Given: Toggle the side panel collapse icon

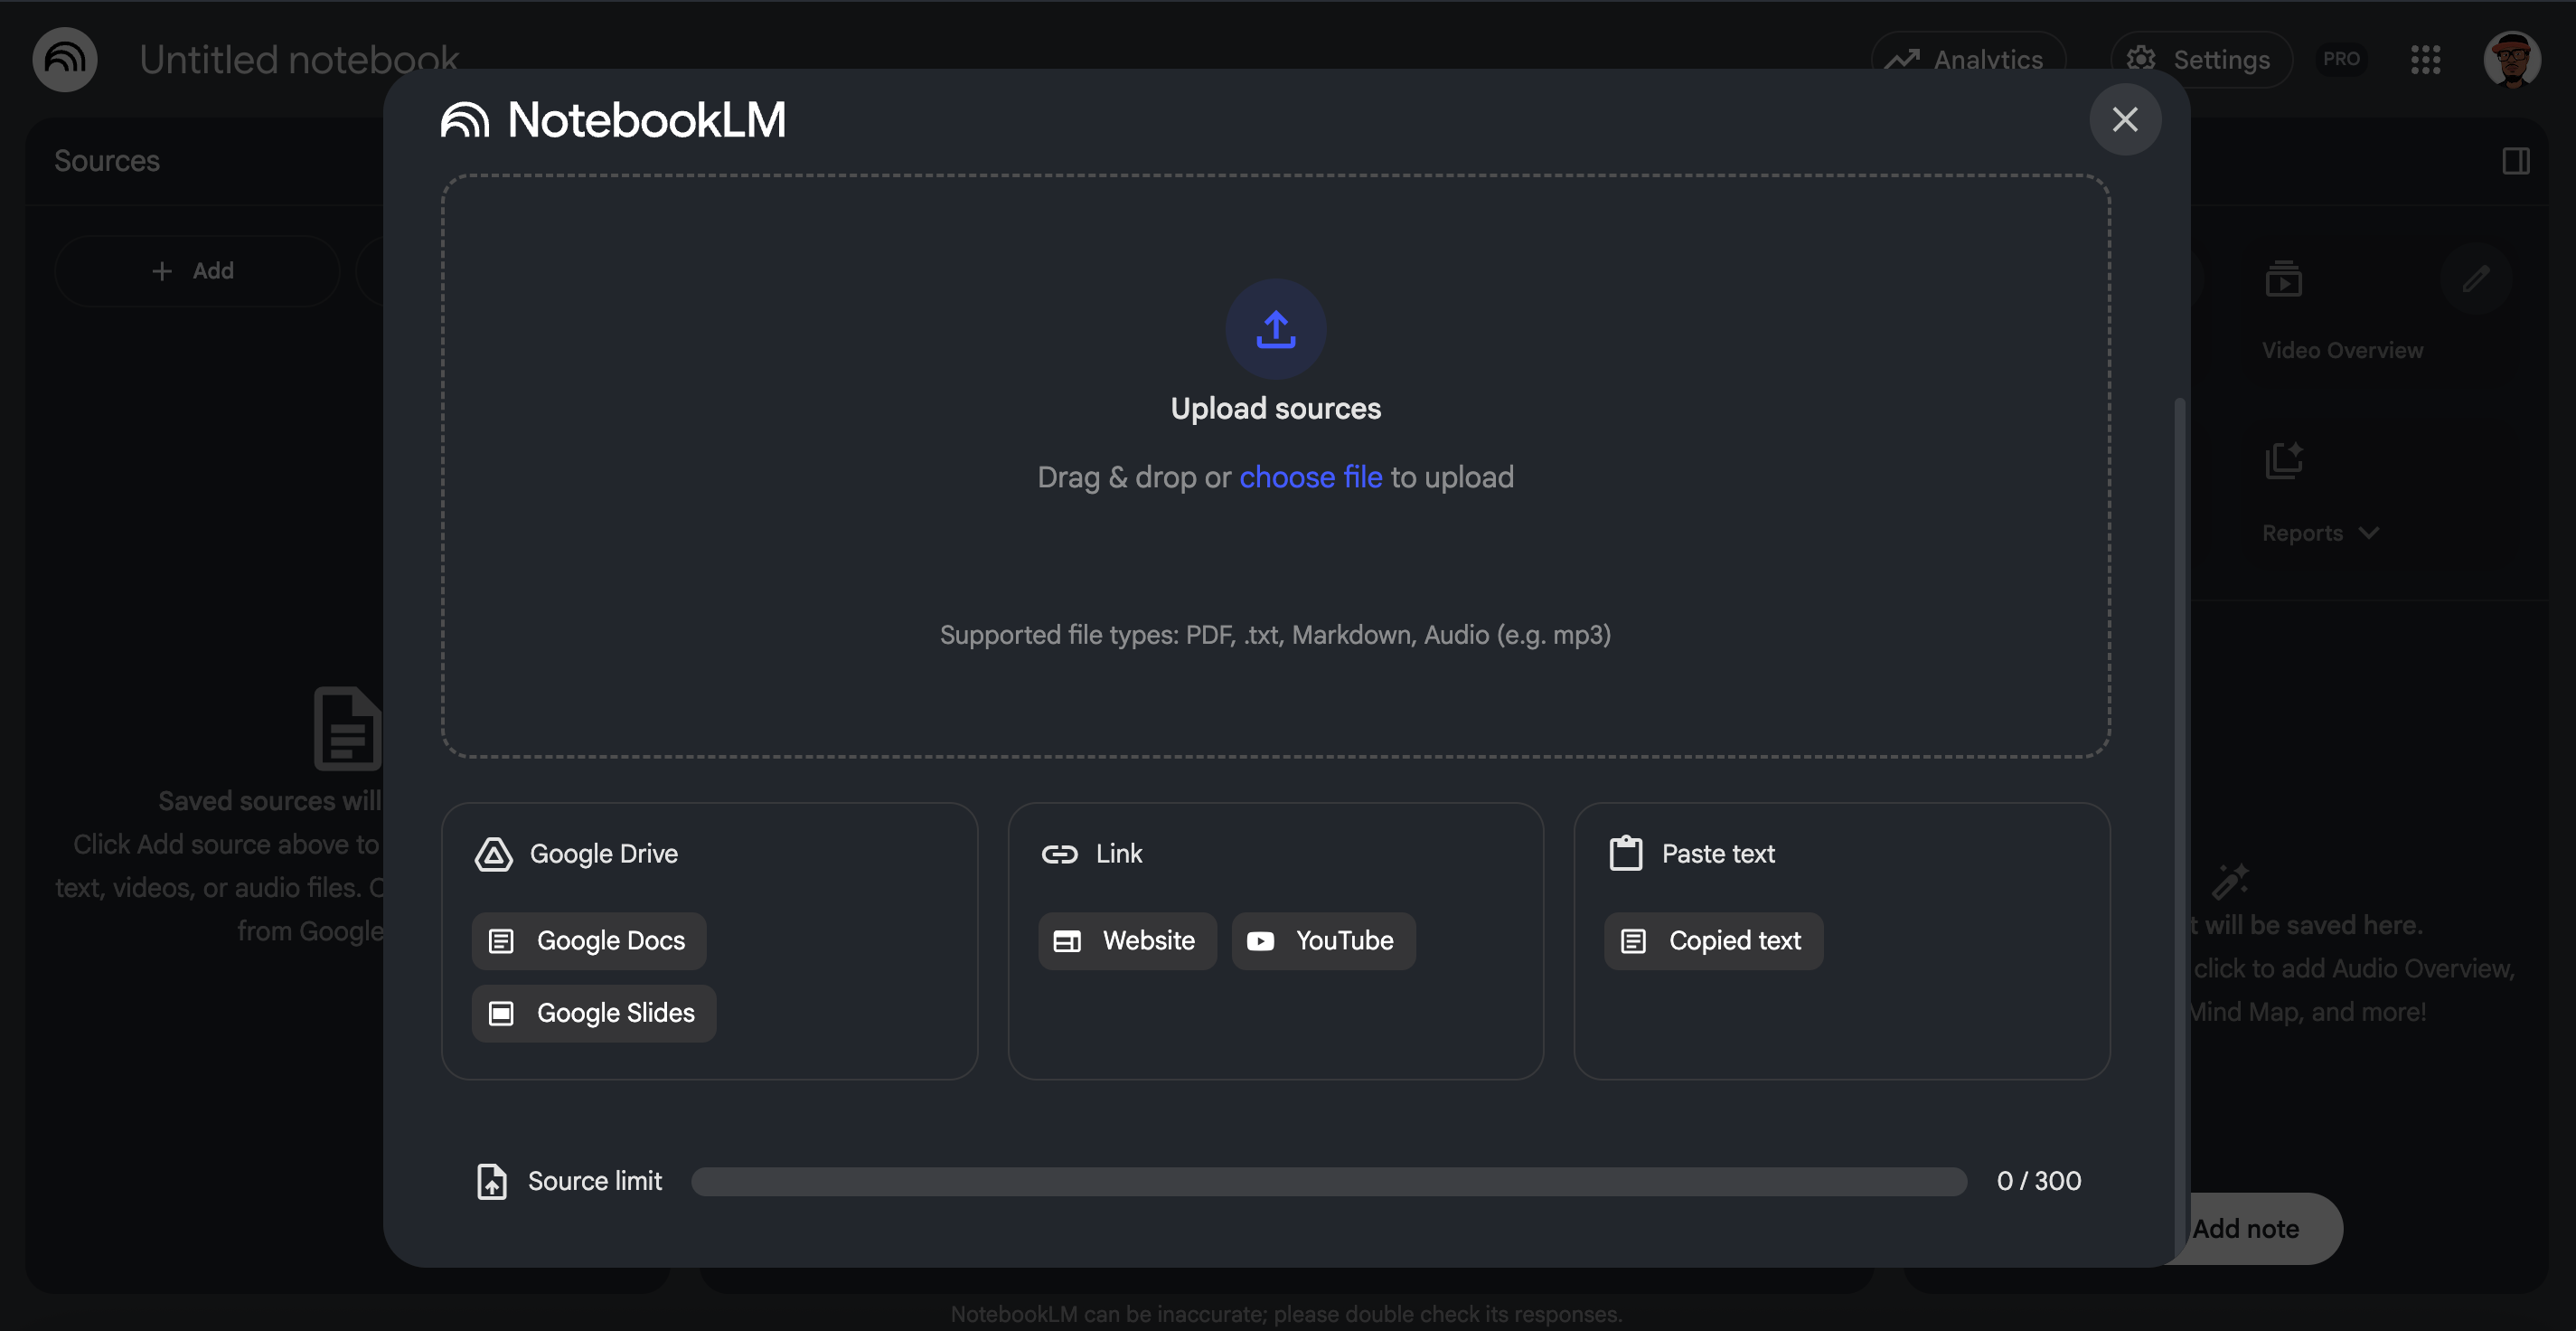Looking at the screenshot, I should click(x=2516, y=161).
